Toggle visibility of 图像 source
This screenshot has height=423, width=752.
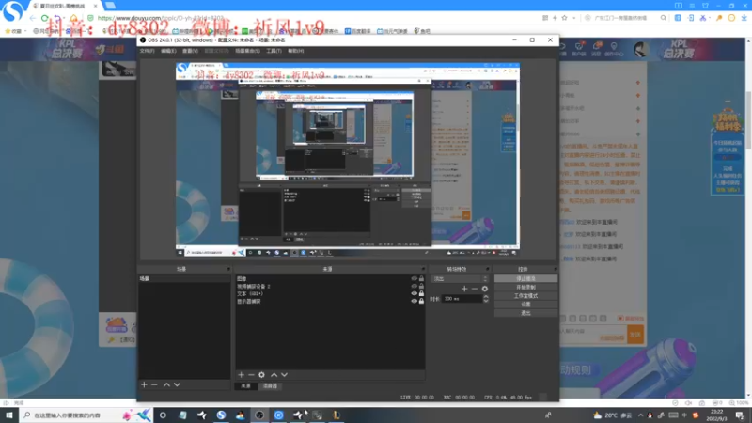414,278
